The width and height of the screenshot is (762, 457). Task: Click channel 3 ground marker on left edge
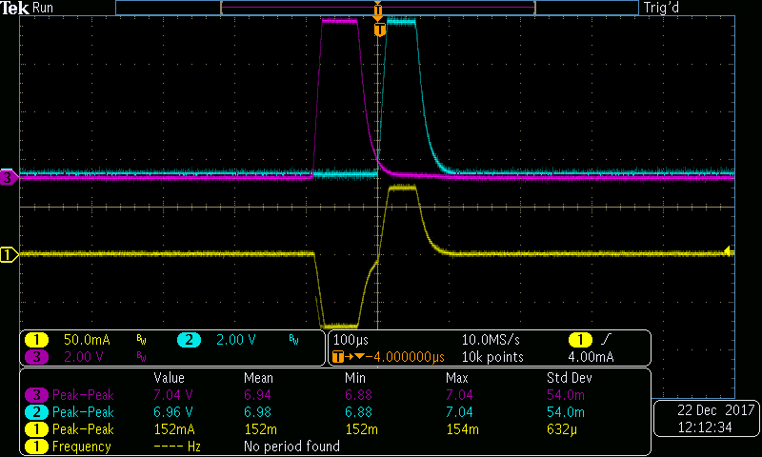coord(9,177)
